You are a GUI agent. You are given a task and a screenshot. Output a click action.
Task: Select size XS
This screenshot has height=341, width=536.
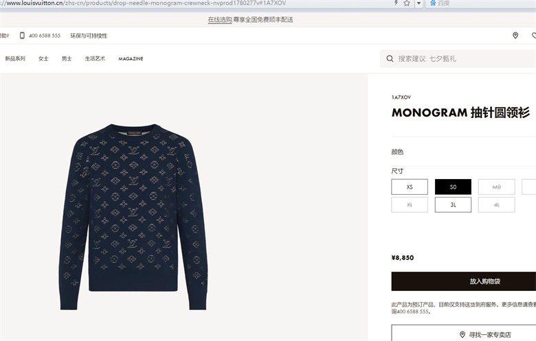(x=410, y=187)
